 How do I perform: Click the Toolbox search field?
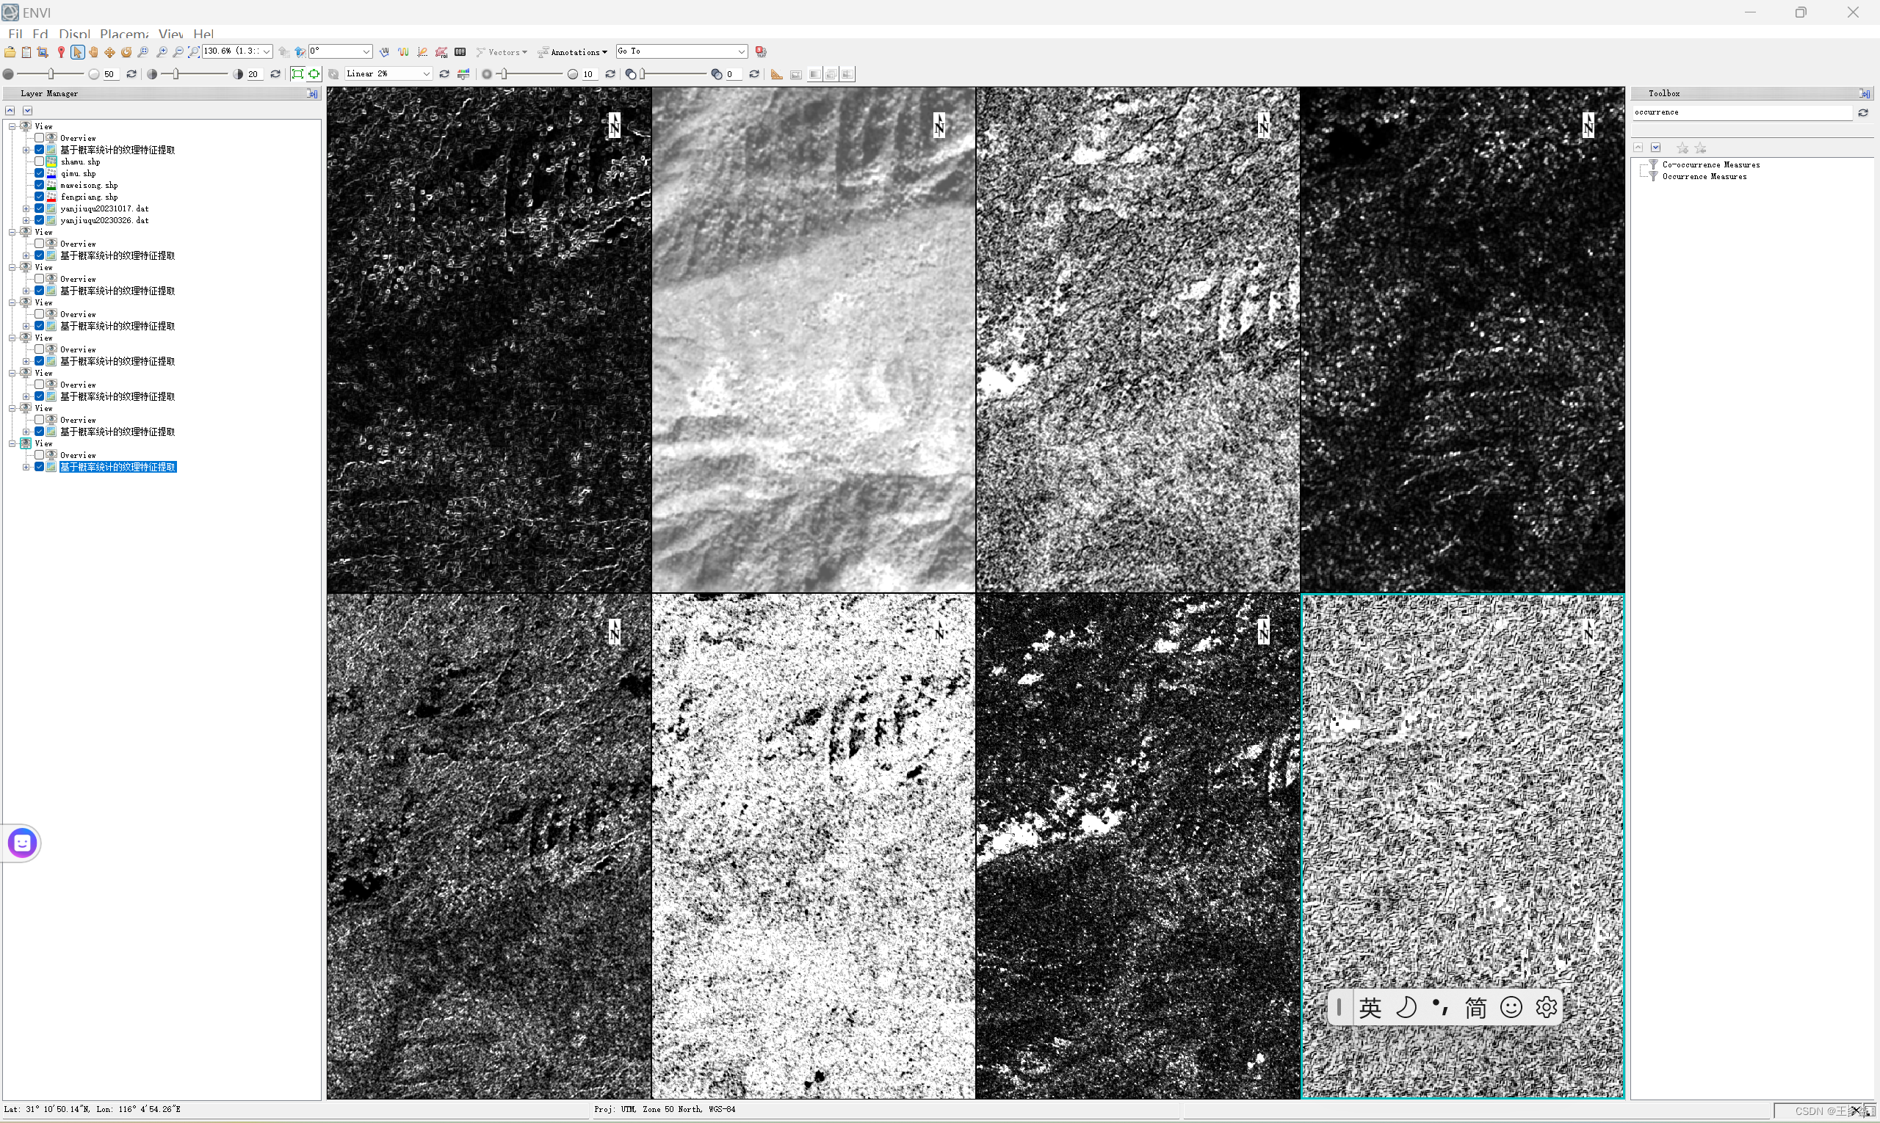tap(1740, 112)
